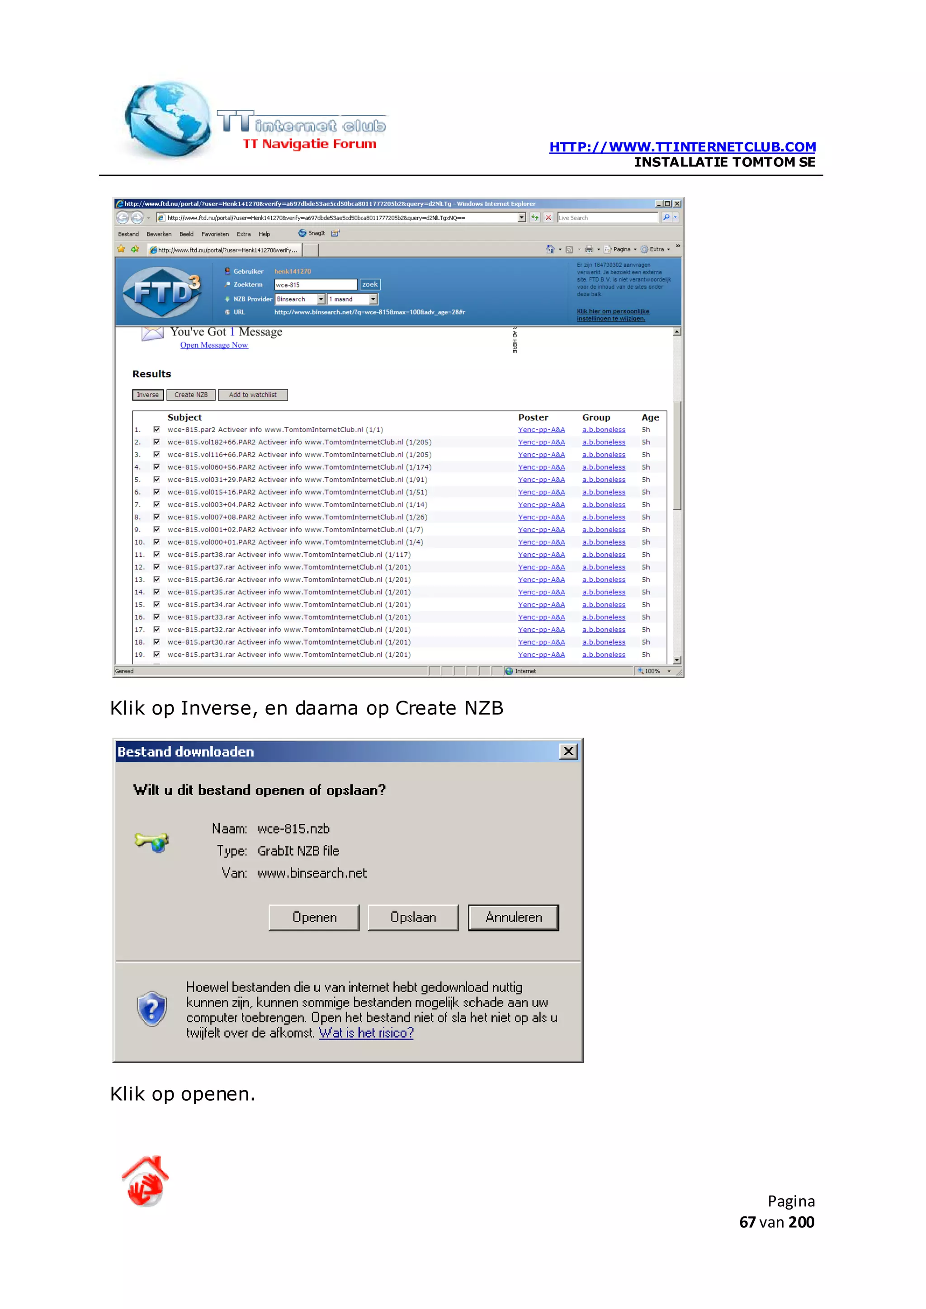Click the results page vertical scrollbar thumb
The image size is (926, 1309).
[x=677, y=455]
